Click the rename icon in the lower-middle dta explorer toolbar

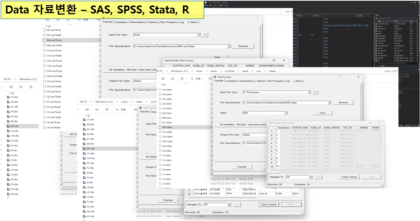click(x=87, y=109)
